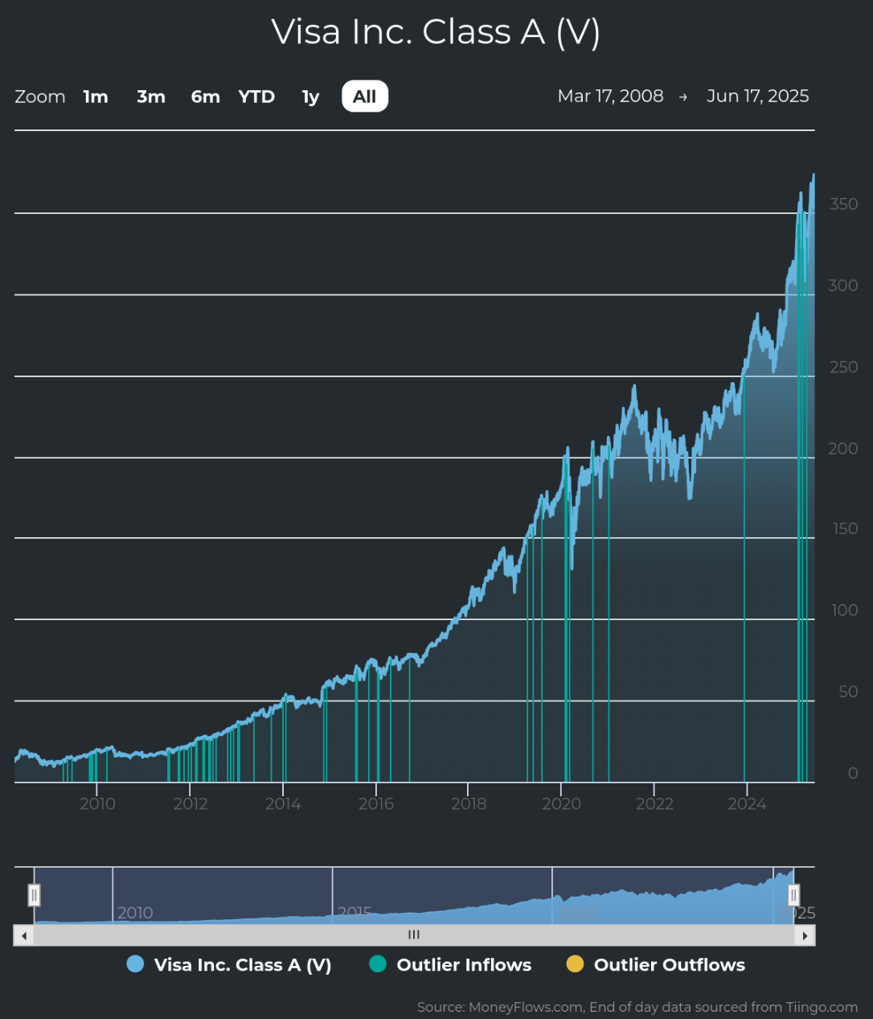Click the scrollbar thumb grip
873x1019 pixels.
pos(414,935)
